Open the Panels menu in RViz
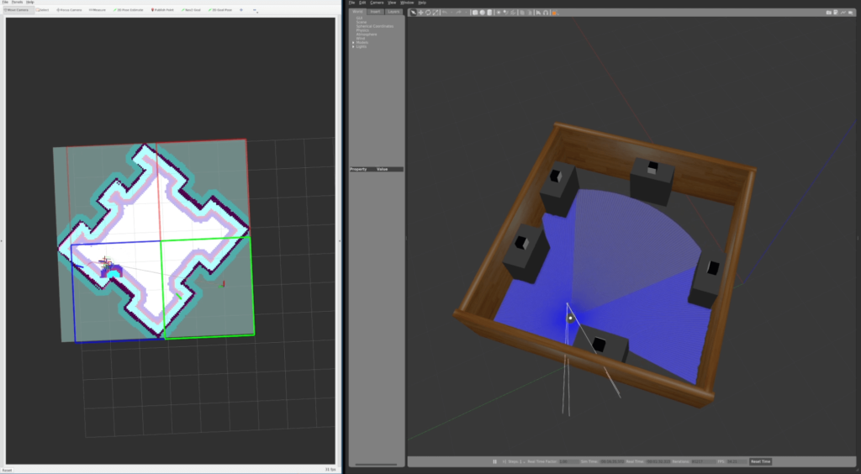 coord(17,3)
